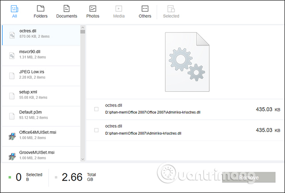Click the file list scrollbar up arrow
Screen dimensions: 285x193
pyautogui.click(x=83, y=27)
